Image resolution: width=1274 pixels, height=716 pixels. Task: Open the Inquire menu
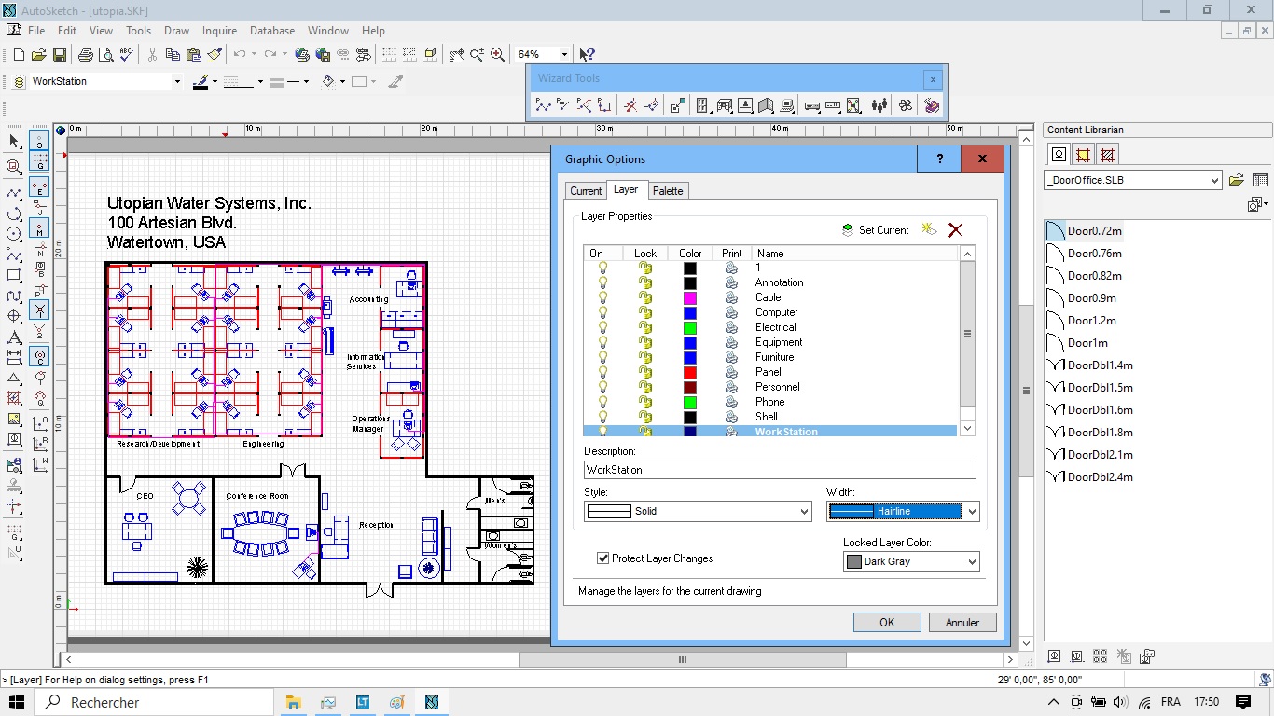(219, 31)
